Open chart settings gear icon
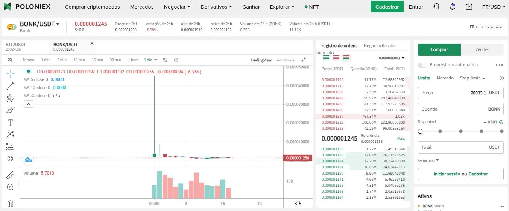Screen dimensions: 509x211 [x=298, y=203]
